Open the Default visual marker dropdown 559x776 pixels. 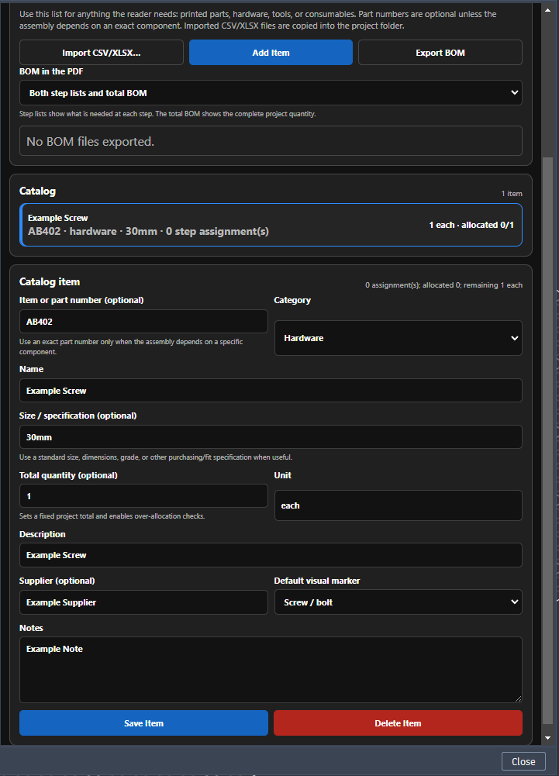(x=398, y=602)
